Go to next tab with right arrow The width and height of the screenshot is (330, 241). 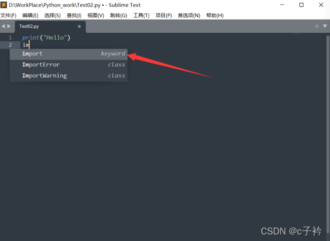(9, 26)
